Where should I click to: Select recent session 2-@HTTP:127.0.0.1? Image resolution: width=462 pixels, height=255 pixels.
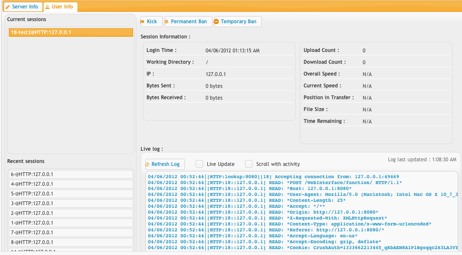71,213
